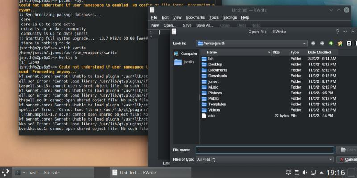
Task: Select the Documents folder in list
Action: coord(217,70)
